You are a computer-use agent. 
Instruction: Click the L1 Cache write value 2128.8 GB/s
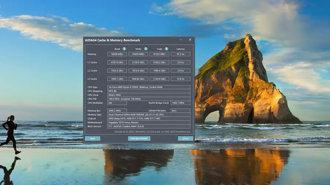point(138,62)
